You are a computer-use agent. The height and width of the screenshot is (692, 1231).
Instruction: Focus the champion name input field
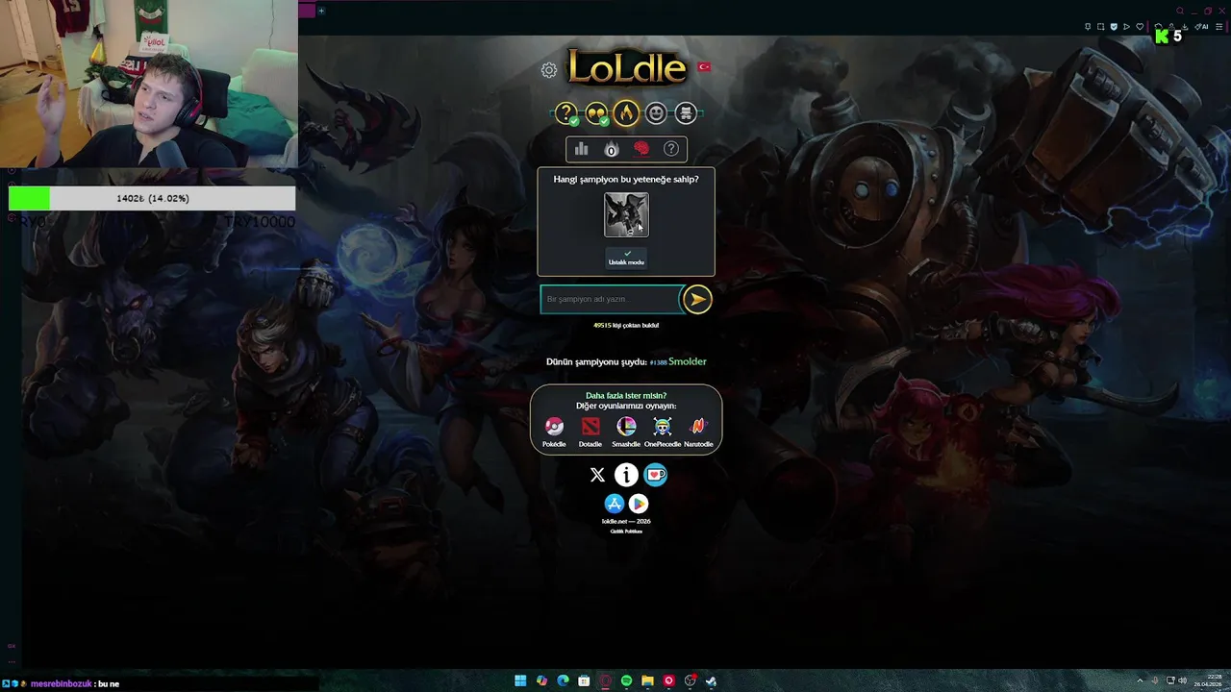point(610,299)
